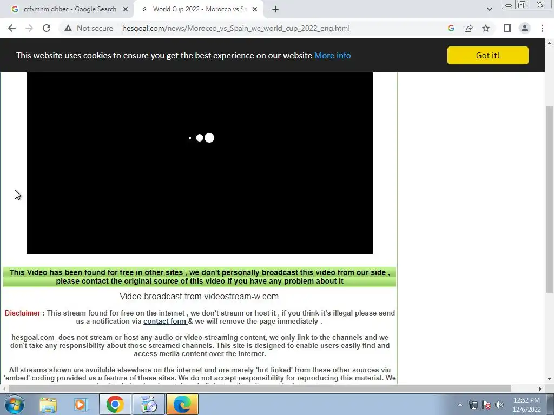Click the browser forward arrow
Viewport: 554px width, 415px height.
pos(29,28)
